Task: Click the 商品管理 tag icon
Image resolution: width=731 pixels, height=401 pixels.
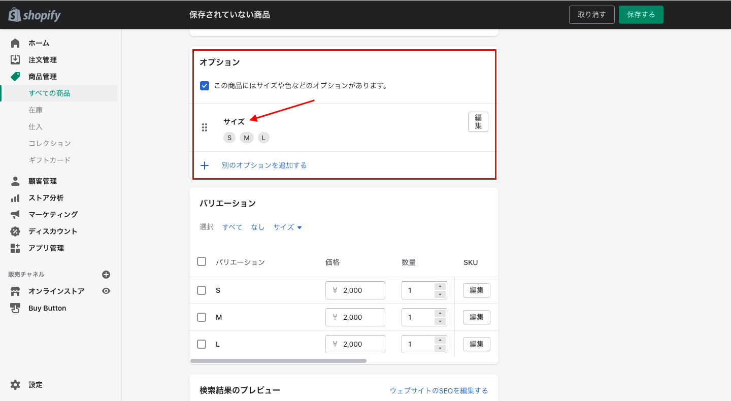Action: 15,77
